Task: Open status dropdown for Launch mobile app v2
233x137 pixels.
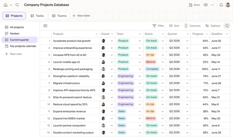Action: click(162, 62)
